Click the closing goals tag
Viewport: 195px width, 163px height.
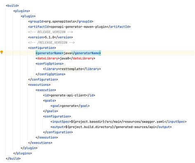51,111
